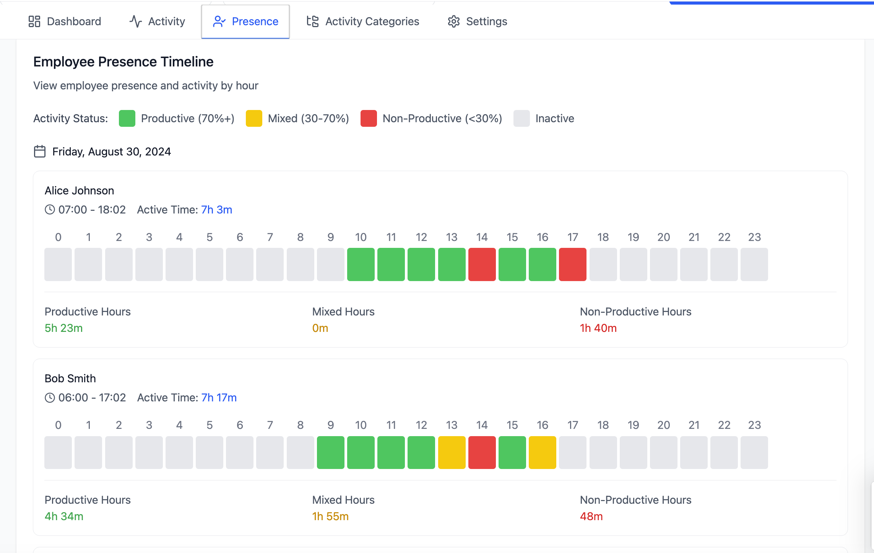This screenshot has height=553, width=874.
Task: Click the Dashboard grid icon
Action: (x=34, y=21)
